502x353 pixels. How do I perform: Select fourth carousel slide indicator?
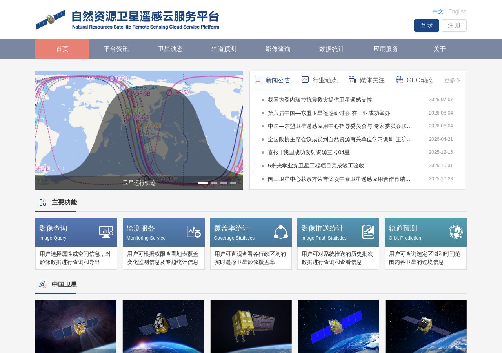233,183
